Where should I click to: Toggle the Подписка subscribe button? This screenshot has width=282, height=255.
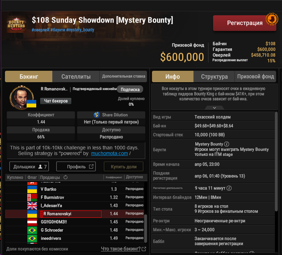(x=130, y=89)
